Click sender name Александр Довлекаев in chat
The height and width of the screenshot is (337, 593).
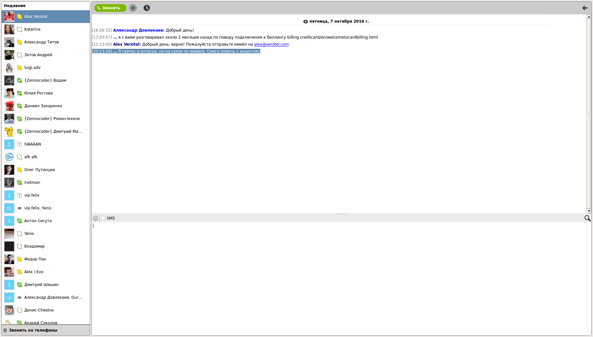(x=138, y=30)
